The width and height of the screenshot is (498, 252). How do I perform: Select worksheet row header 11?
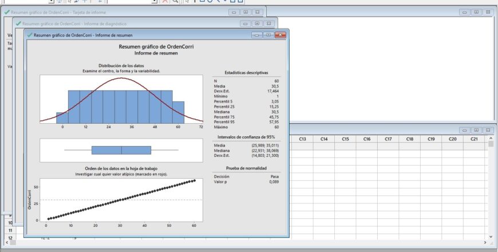pyautogui.click(x=10, y=230)
